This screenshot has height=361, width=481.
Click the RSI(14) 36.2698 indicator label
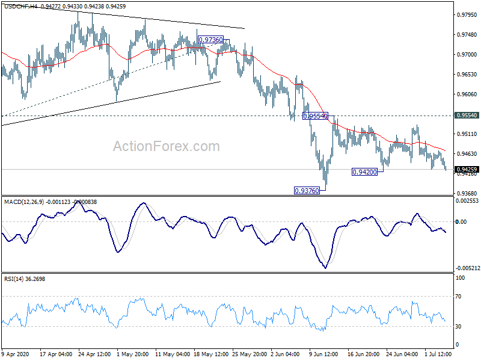25,279
